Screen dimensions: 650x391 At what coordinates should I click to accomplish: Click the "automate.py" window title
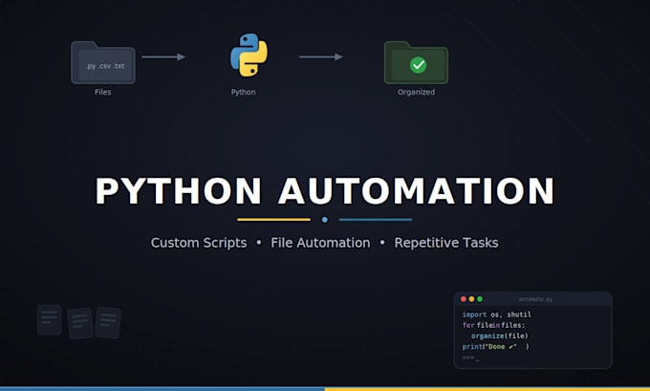535,299
